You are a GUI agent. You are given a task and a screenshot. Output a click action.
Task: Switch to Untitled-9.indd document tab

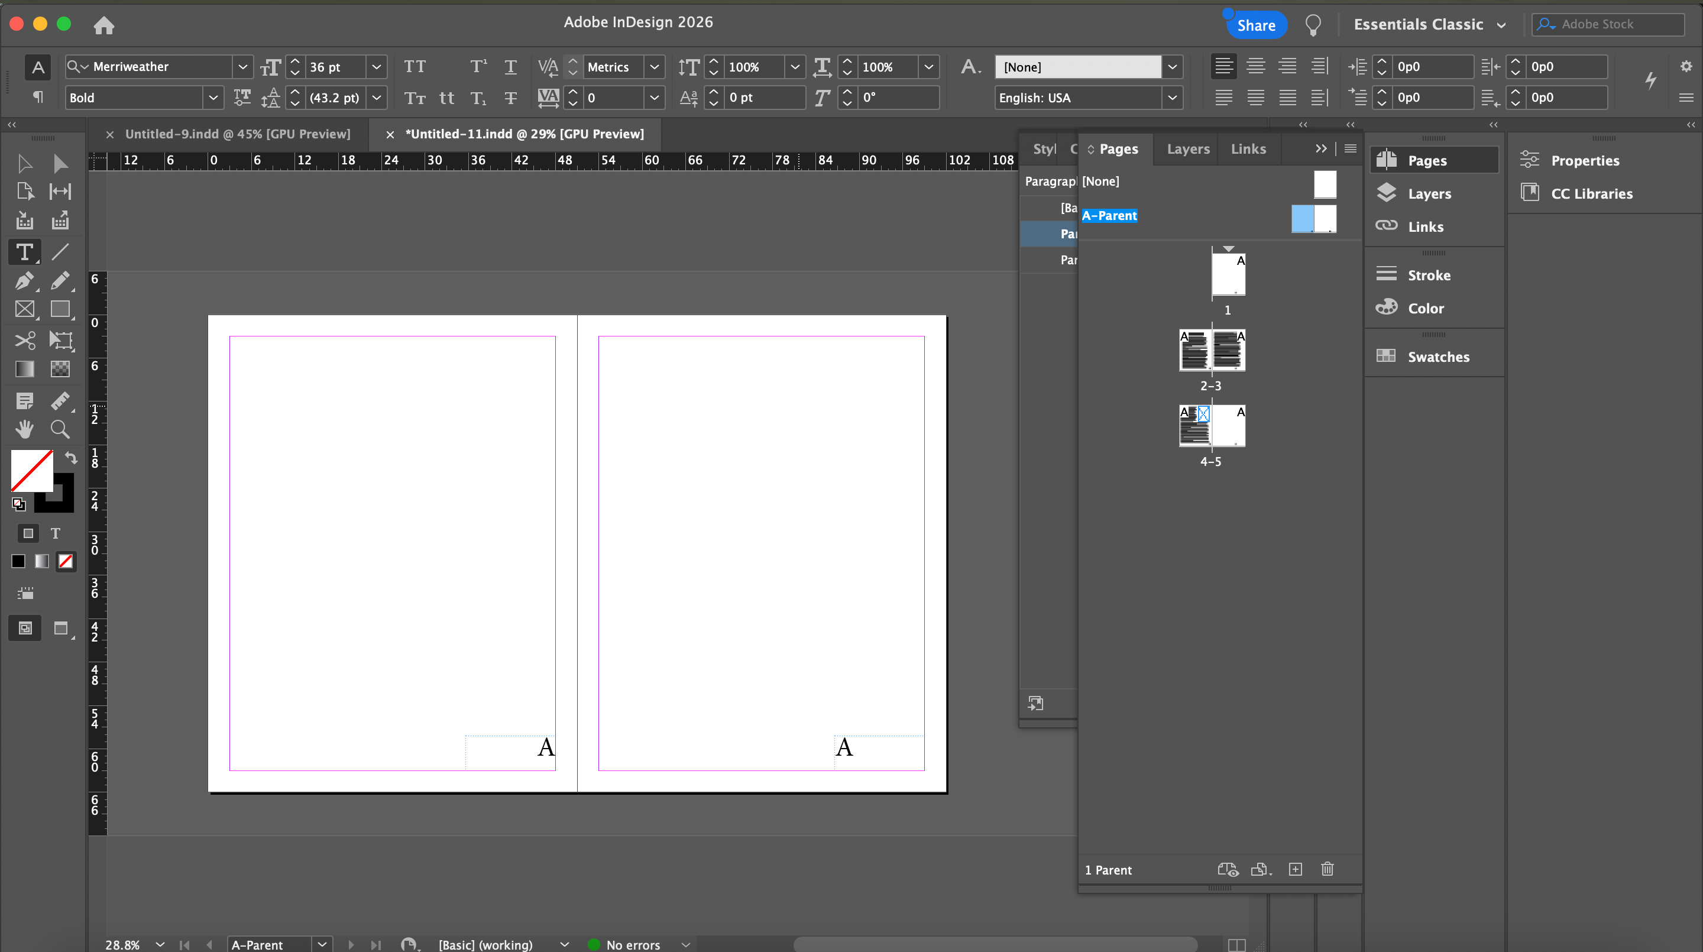[x=237, y=134]
